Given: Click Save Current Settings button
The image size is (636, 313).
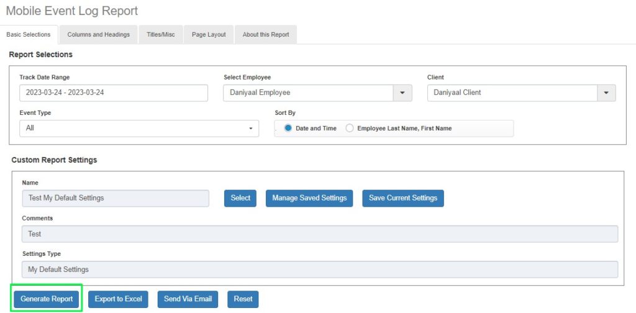Looking at the screenshot, I should point(403,198).
